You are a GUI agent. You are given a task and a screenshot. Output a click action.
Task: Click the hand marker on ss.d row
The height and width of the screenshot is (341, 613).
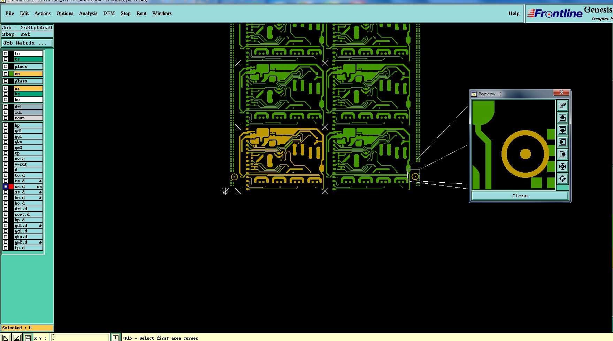[x=40, y=192]
